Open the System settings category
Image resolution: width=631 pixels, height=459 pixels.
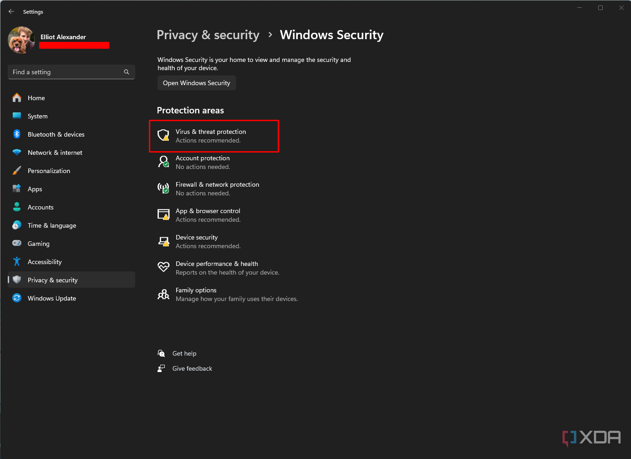click(71, 116)
